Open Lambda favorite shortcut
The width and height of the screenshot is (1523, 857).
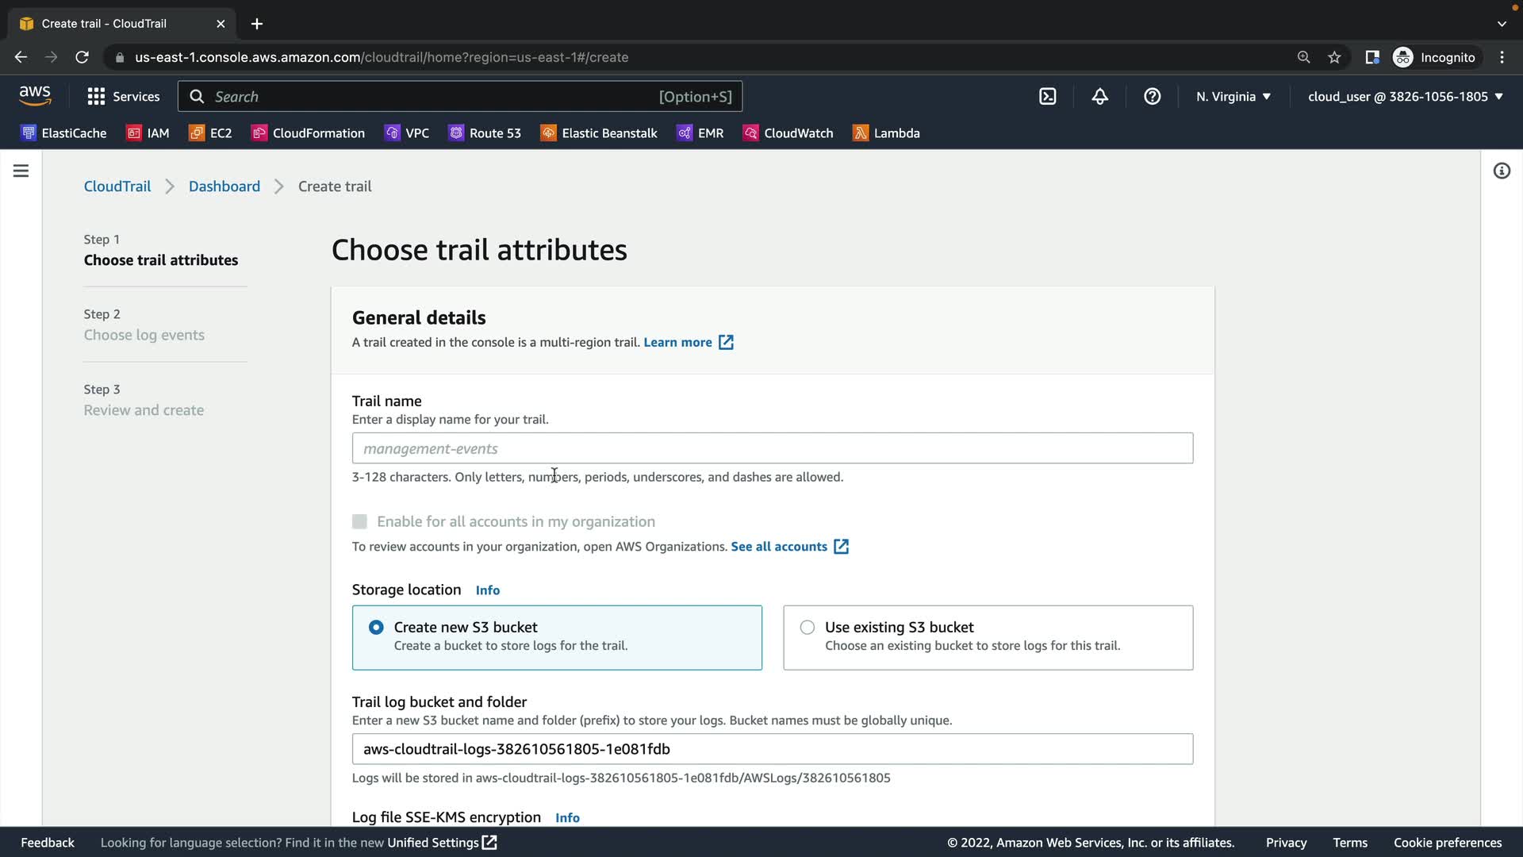point(886,133)
